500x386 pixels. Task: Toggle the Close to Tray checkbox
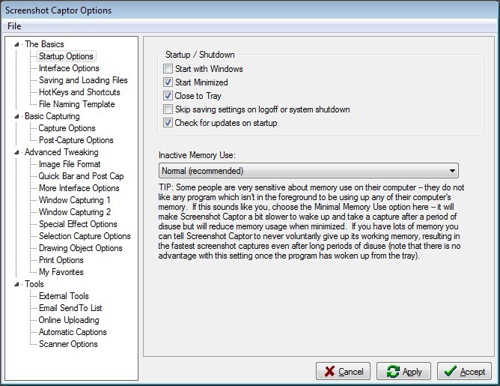(x=168, y=96)
